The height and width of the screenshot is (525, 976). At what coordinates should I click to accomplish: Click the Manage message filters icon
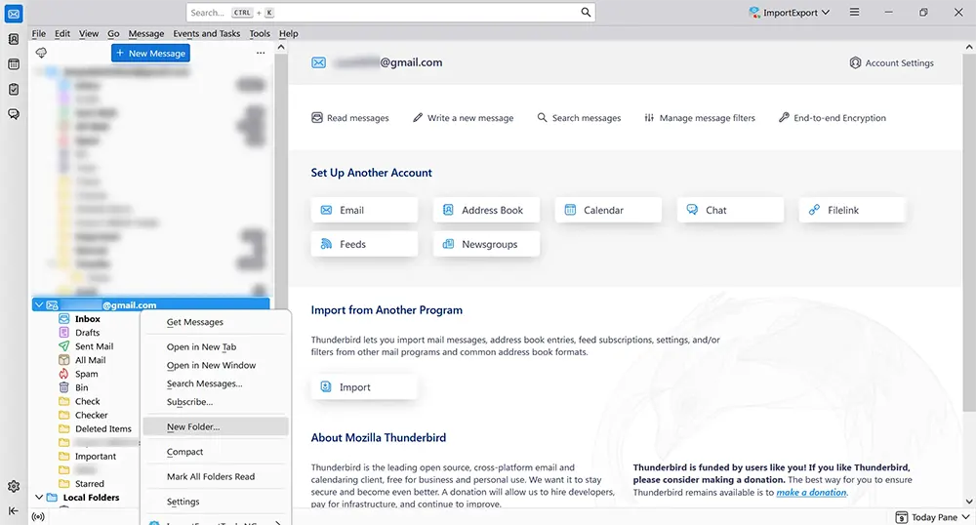click(x=649, y=117)
